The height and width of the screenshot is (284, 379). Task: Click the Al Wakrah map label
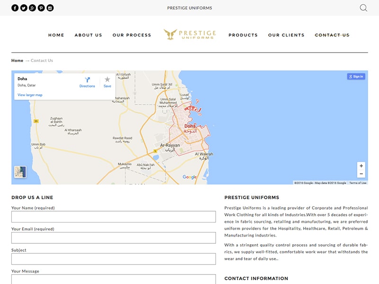pyautogui.click(x=204, y=156)
